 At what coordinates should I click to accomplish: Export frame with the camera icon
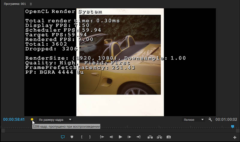(x=169, y=137)
